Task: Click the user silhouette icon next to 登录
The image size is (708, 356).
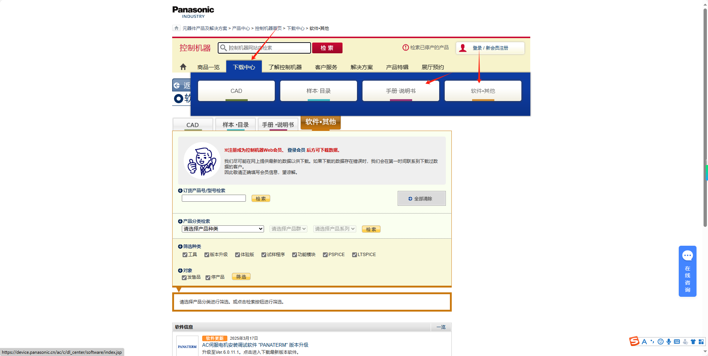Action: [463, 48]
